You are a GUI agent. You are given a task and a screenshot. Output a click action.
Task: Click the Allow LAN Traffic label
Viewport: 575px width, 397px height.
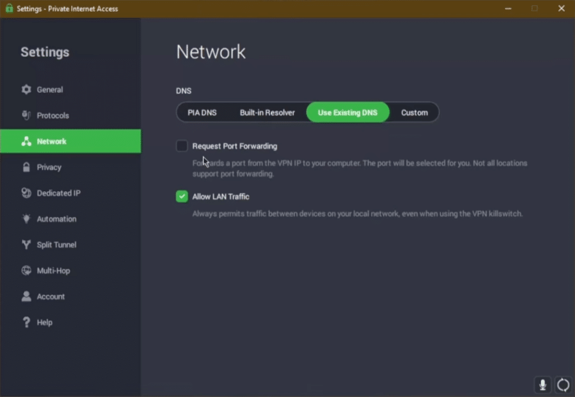coord(221,197)
